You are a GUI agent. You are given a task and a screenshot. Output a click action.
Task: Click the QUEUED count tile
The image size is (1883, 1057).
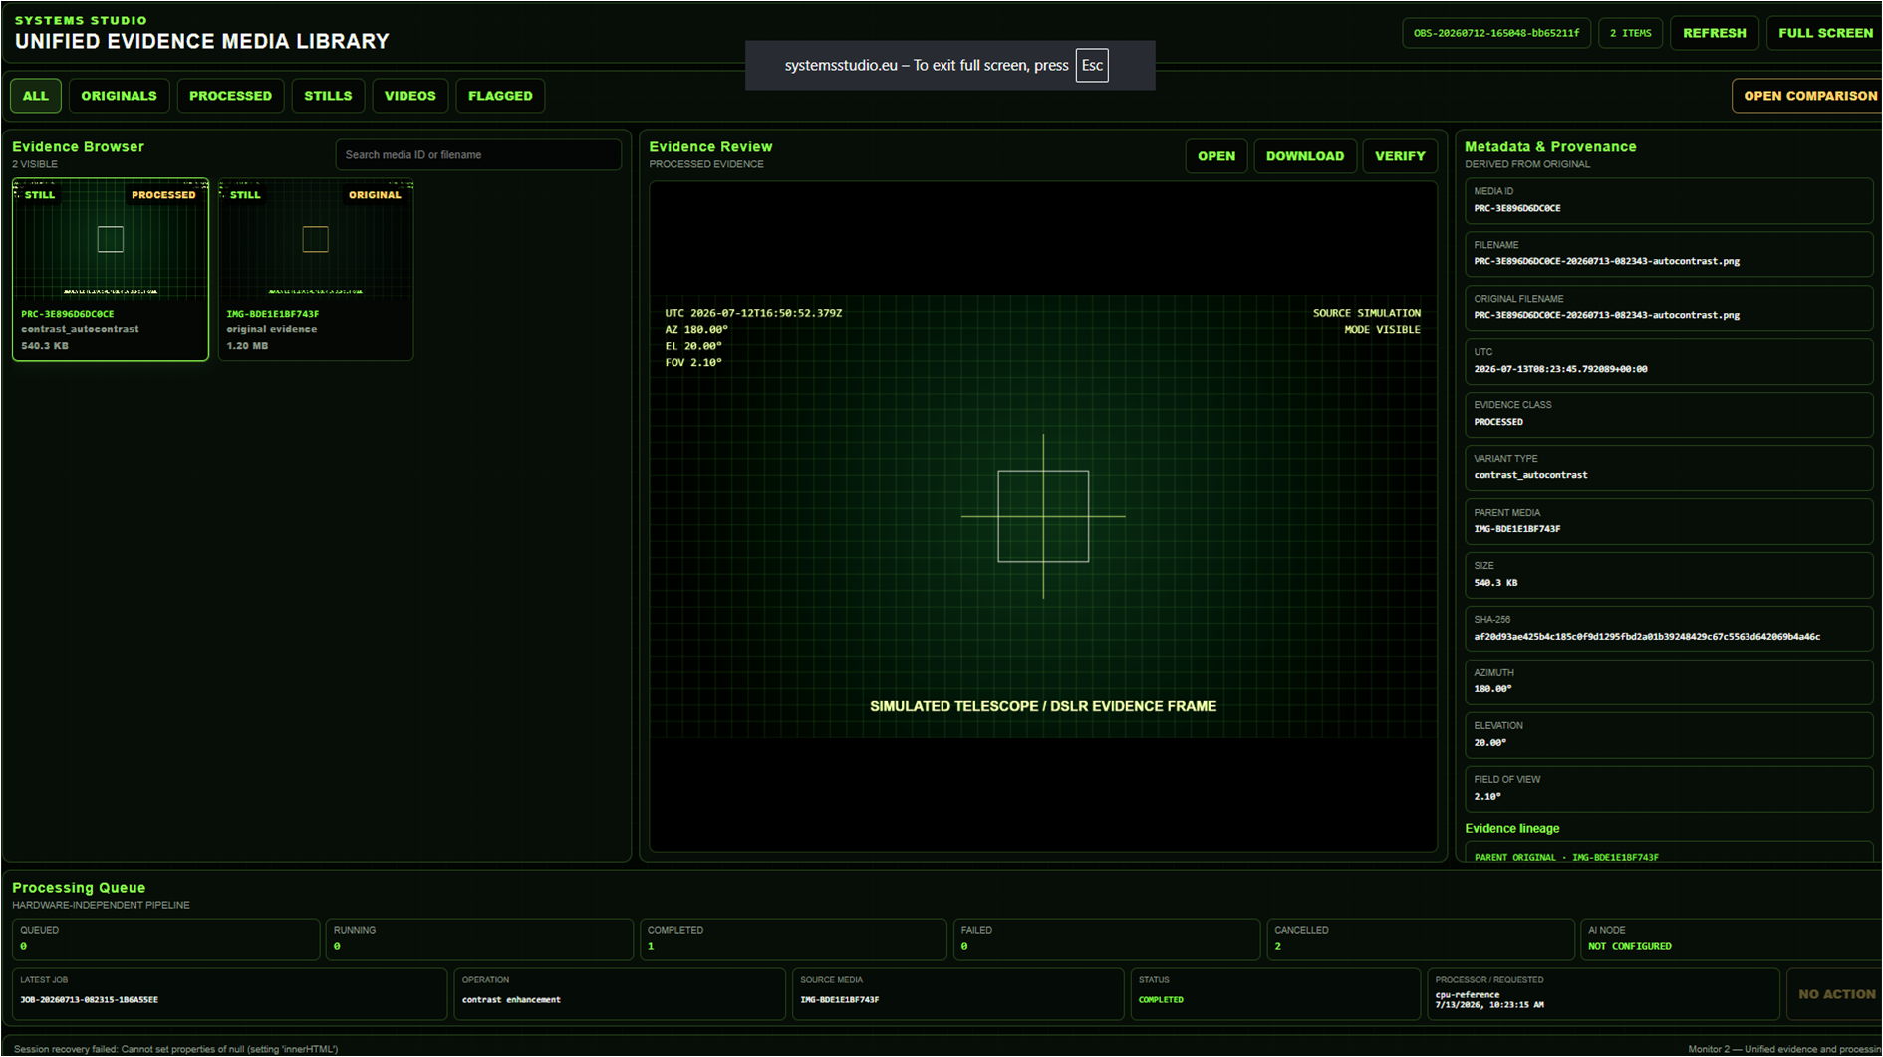165,938
